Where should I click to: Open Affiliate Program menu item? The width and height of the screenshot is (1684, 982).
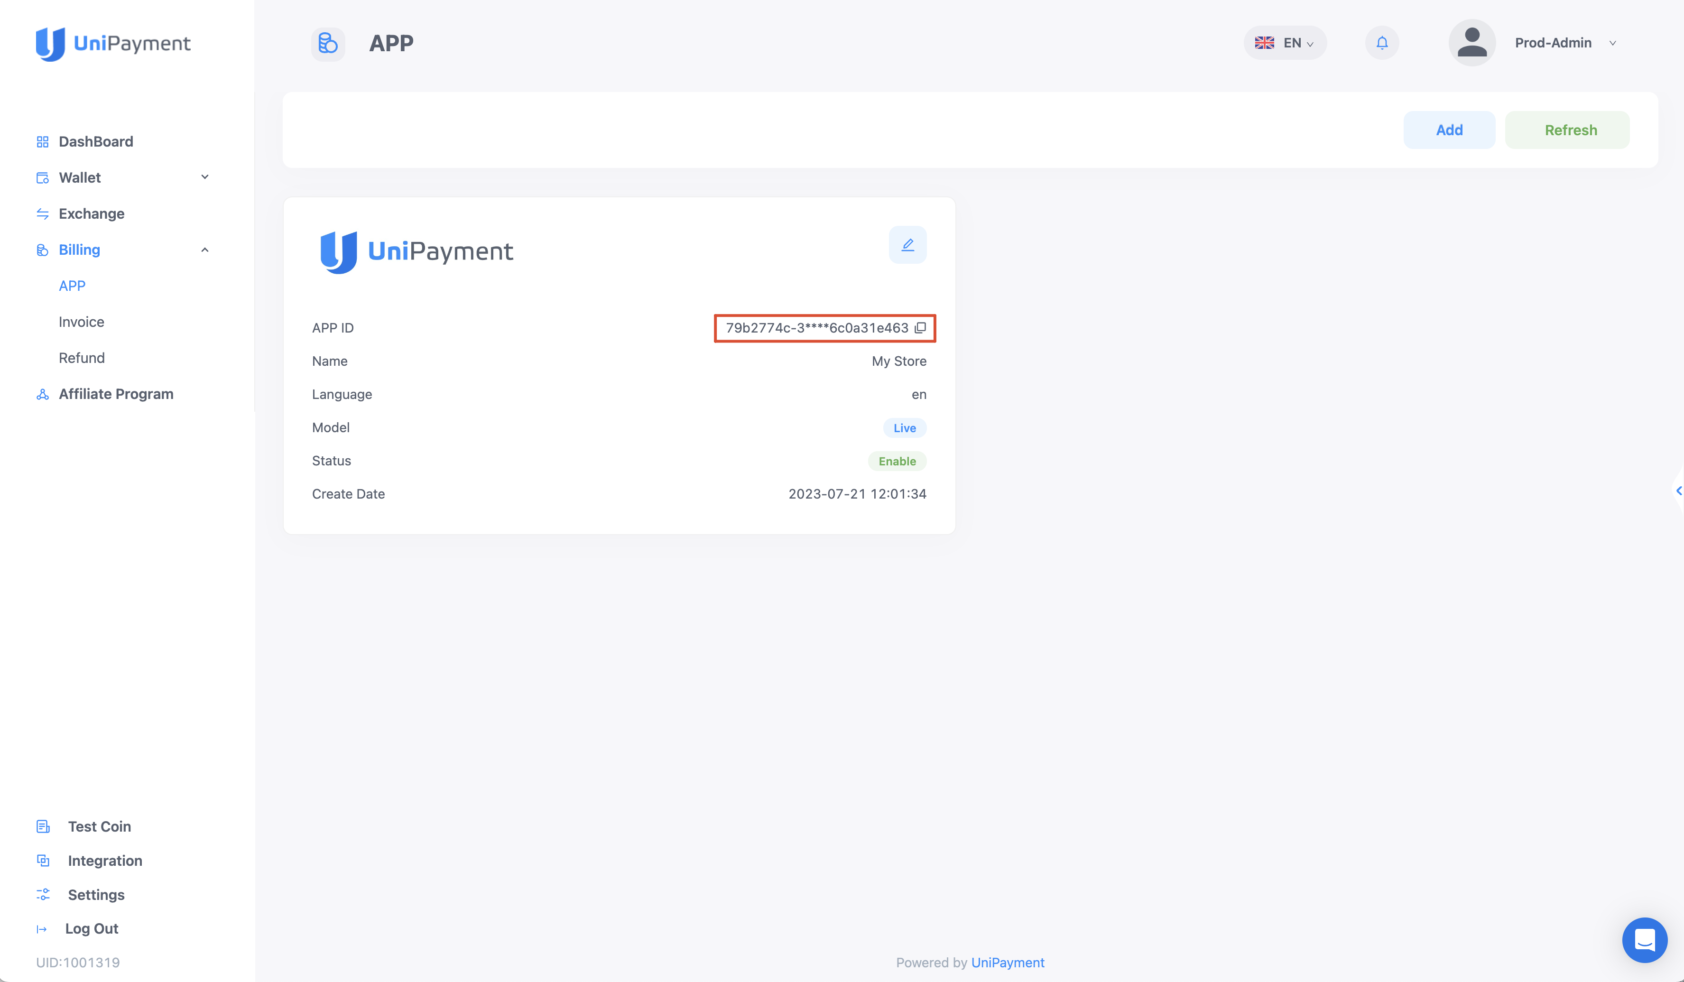point(116,394)
